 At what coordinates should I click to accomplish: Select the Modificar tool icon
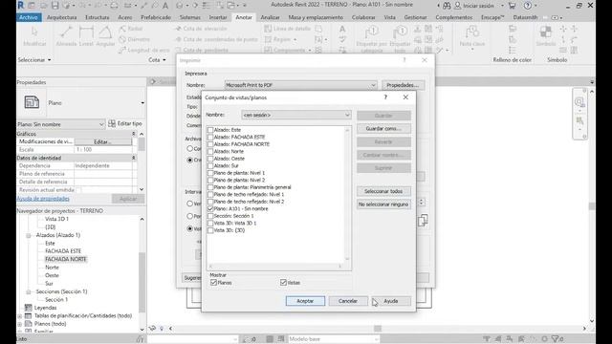pyautogui.click(x=34, y=32)
